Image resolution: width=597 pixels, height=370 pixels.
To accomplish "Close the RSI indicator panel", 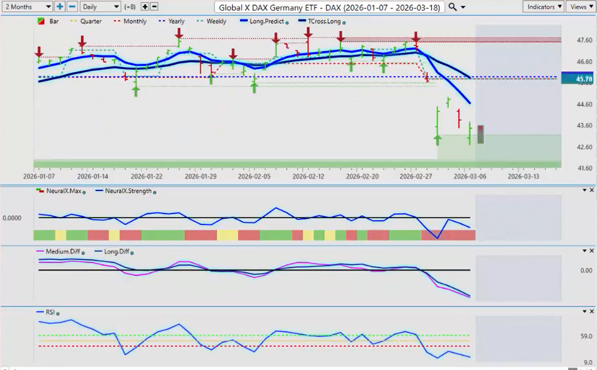I will point(591,311).
